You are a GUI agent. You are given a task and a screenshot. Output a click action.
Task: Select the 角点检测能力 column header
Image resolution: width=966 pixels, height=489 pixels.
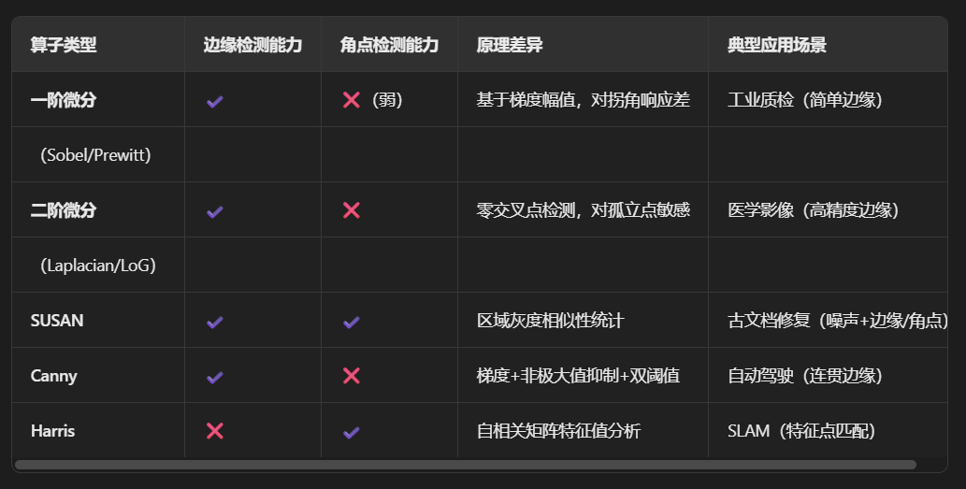click(x=389, y=45)
